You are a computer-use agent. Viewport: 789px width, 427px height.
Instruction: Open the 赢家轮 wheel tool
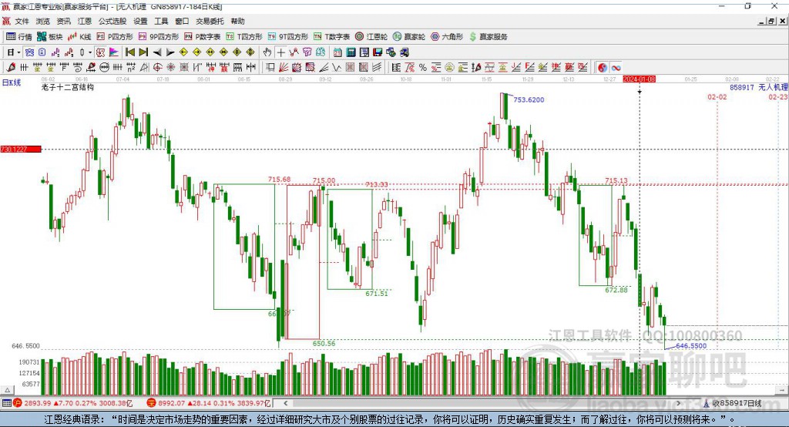409,37
